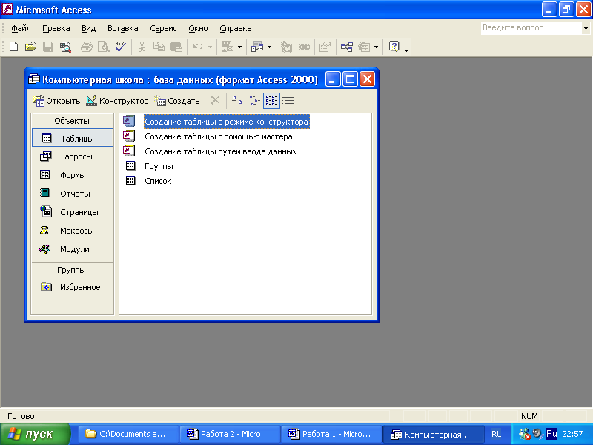Click the пуск Start button

(x=35, y=434)
